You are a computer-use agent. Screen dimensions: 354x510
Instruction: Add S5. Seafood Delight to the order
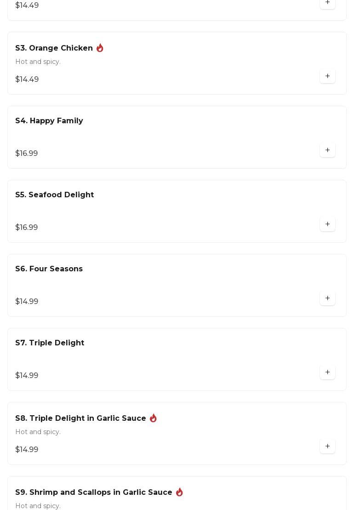pos(327,224)
